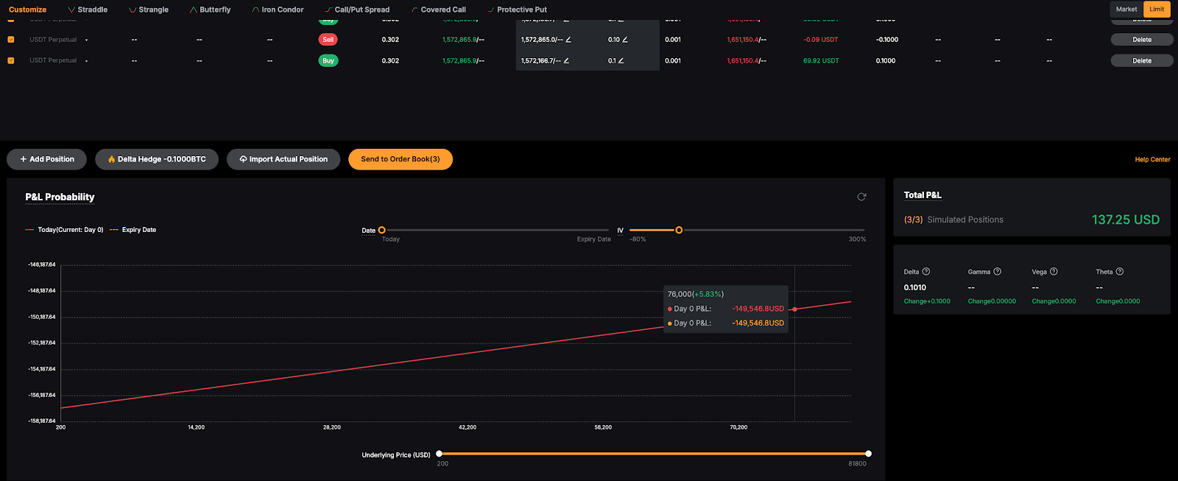Screen dimensions: 1178x481
Task: Refresh the P&L Probability chart
Action: point(861,197)
